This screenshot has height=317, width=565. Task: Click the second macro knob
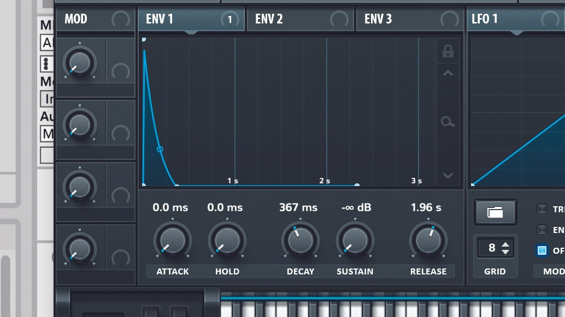[80, 125]
